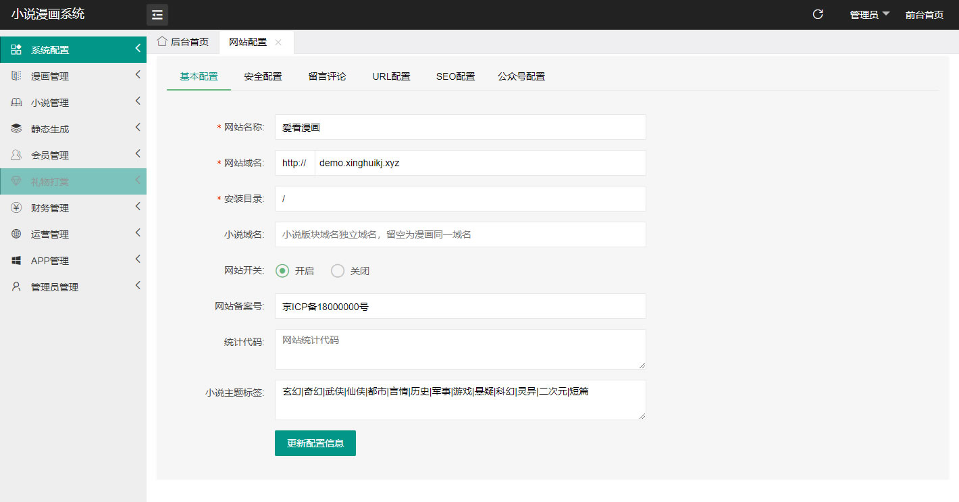This screenshot has height=502, width=959.
Task: Click the sidebar collapse menu icon
Action: pos(157,15)
